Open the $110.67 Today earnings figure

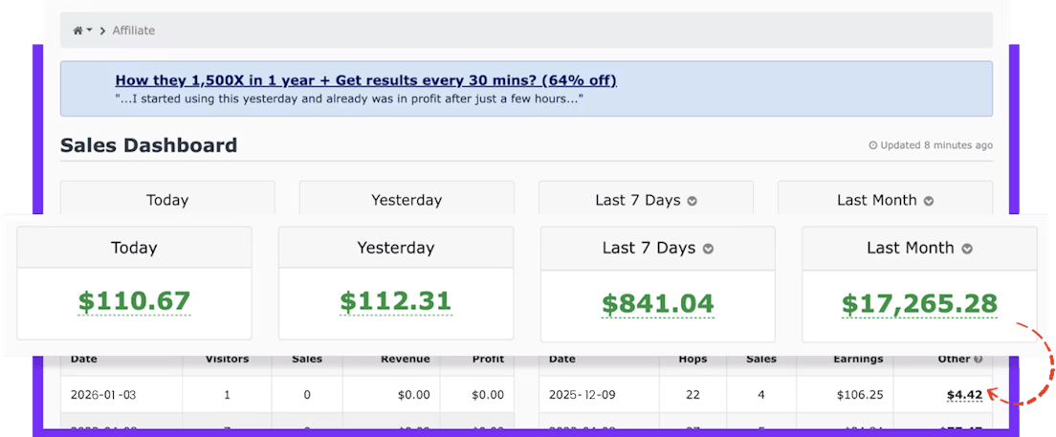click(x=134, y=302)
